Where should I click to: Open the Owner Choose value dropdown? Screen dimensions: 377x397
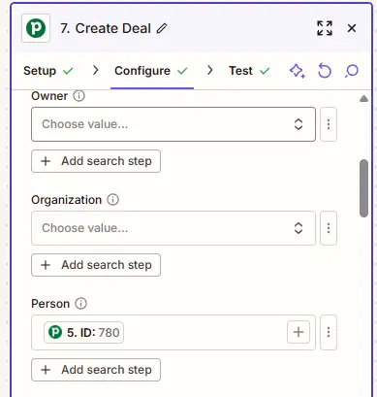[173, 124]
